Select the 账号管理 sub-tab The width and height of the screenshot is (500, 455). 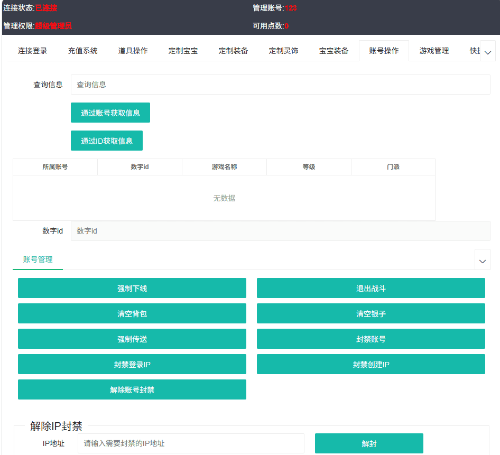click(x=38, y=259)
